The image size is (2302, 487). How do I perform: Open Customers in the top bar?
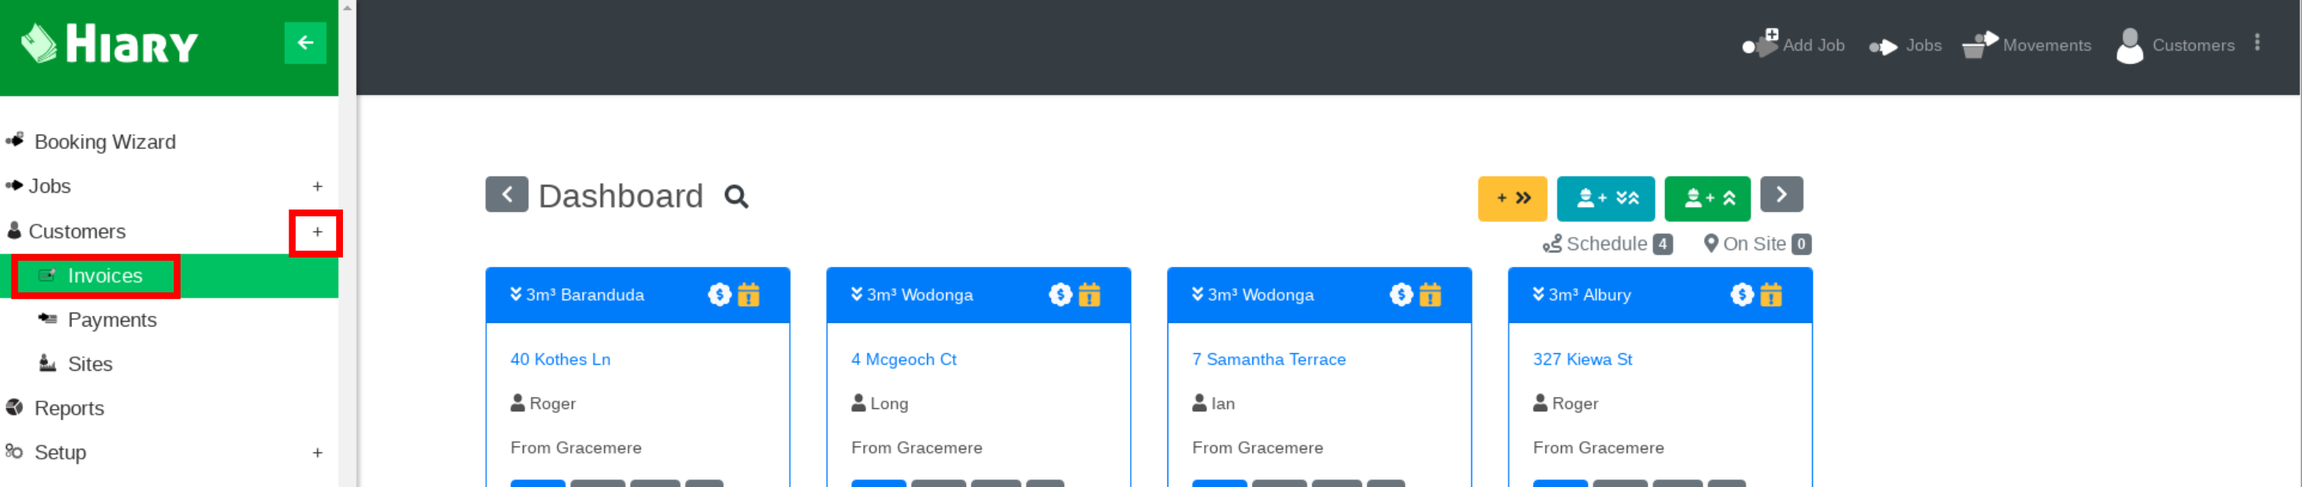(x=2175, y=44)
